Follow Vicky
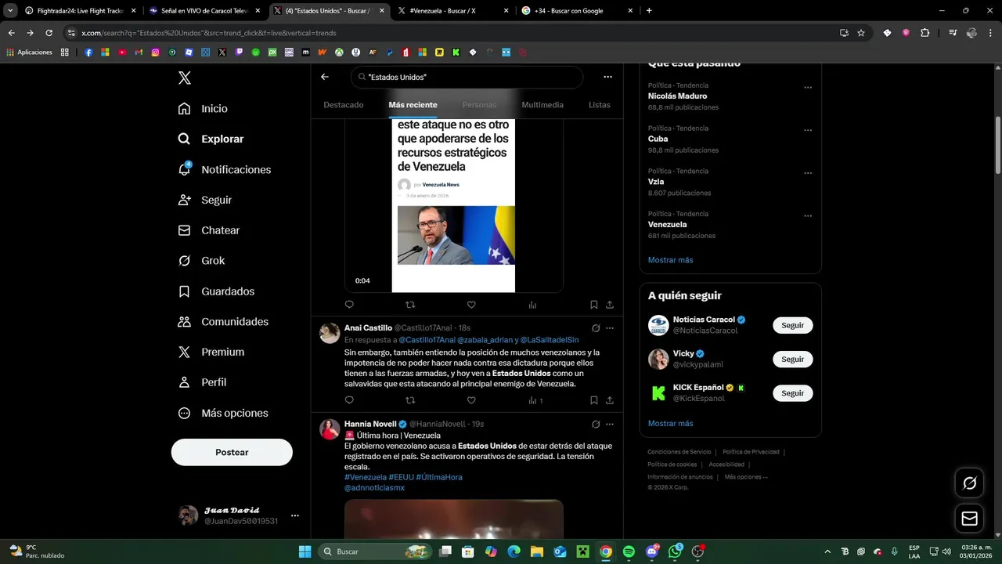Viewport: 1002px width, 564px height. (792, 360)
